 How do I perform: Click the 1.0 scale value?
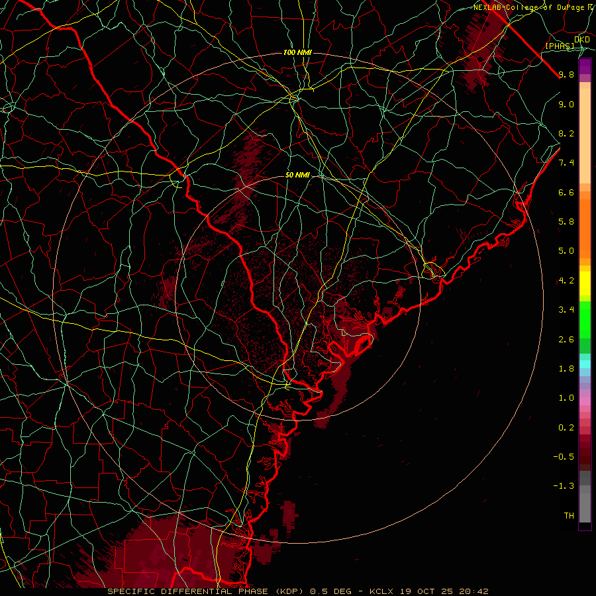pyautogui.click(x=566, y=398)
